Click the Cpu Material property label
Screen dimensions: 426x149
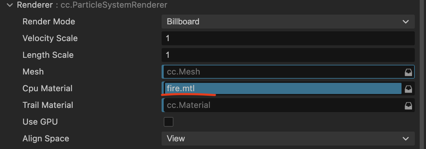pos(47,88)
